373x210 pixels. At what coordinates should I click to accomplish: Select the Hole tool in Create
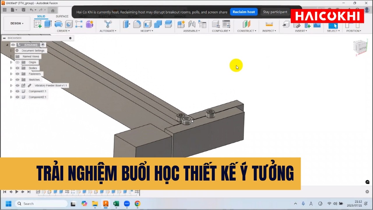pos(69,24)
